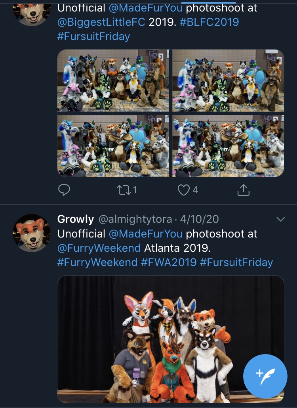This screenshot has height=408, width=297.
Task: Compose a new tweet with the floating button
Action: pyautogui.click(x=265, y=376)
